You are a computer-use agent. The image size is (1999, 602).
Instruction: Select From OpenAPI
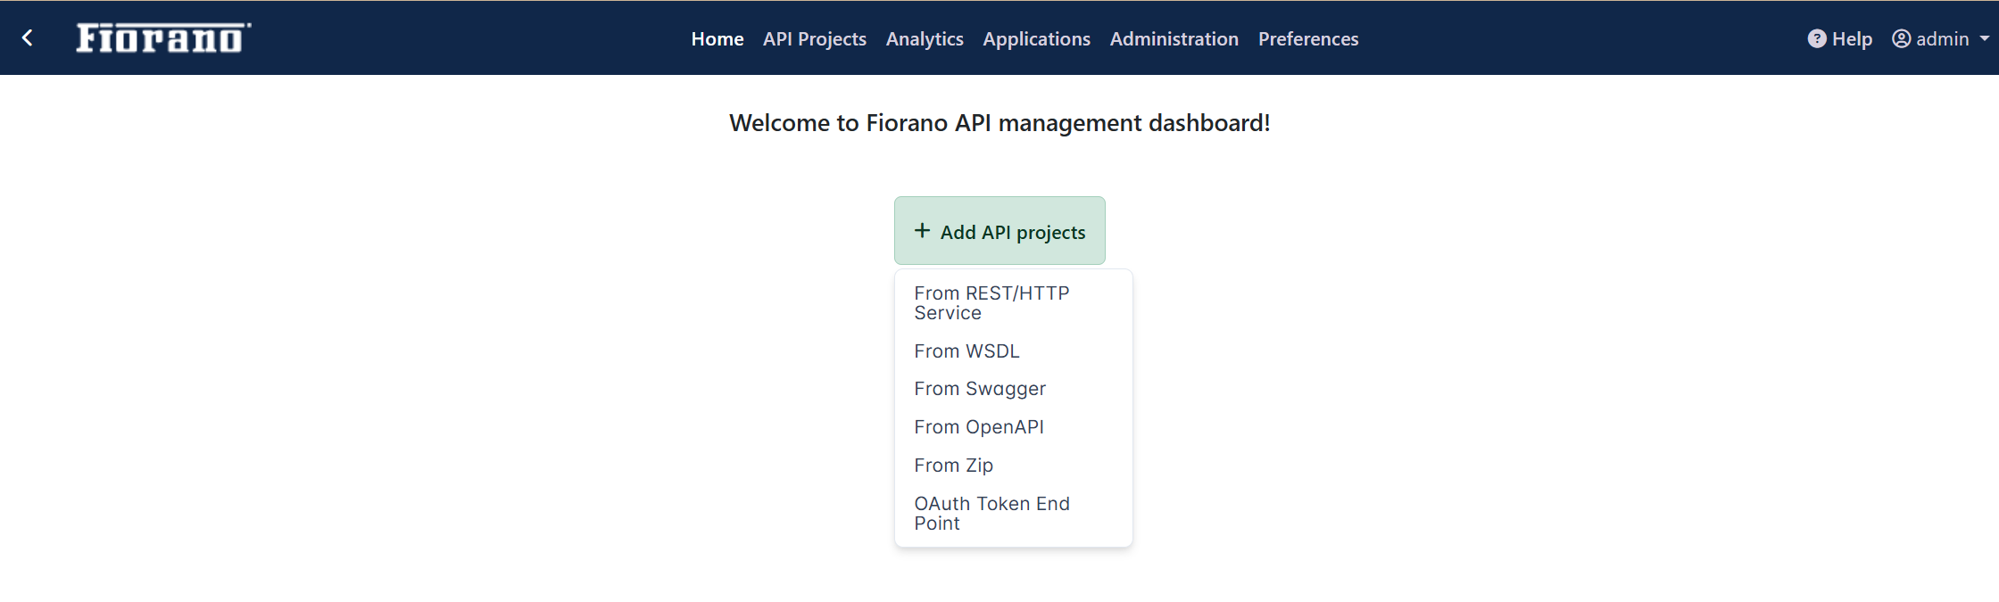1014,427
